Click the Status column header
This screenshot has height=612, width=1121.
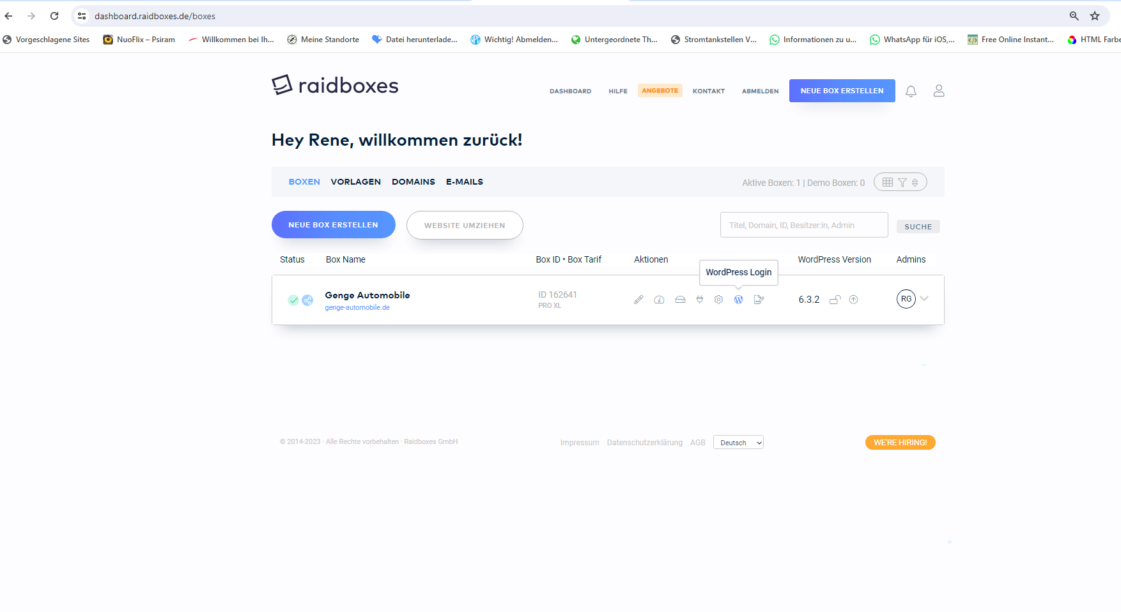point(292,259)
